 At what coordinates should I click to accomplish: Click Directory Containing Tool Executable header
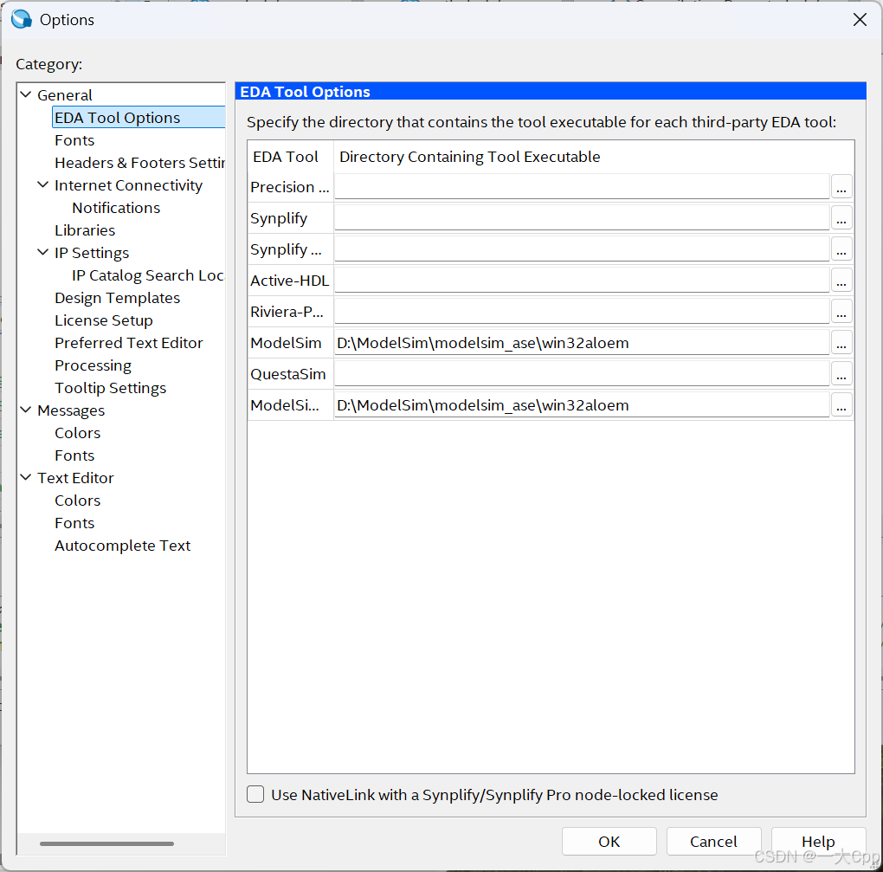[594, 157]
